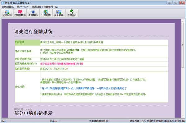Go to 返回主页 house icon
Screen dimensions: 186x123
coord(72,13)
